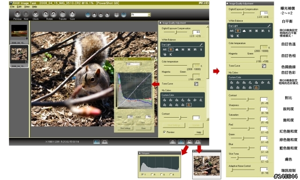This screenshot has height=180, width=300.
Task: Click the Help button under adjustment panel
Action: click(199, 132)
